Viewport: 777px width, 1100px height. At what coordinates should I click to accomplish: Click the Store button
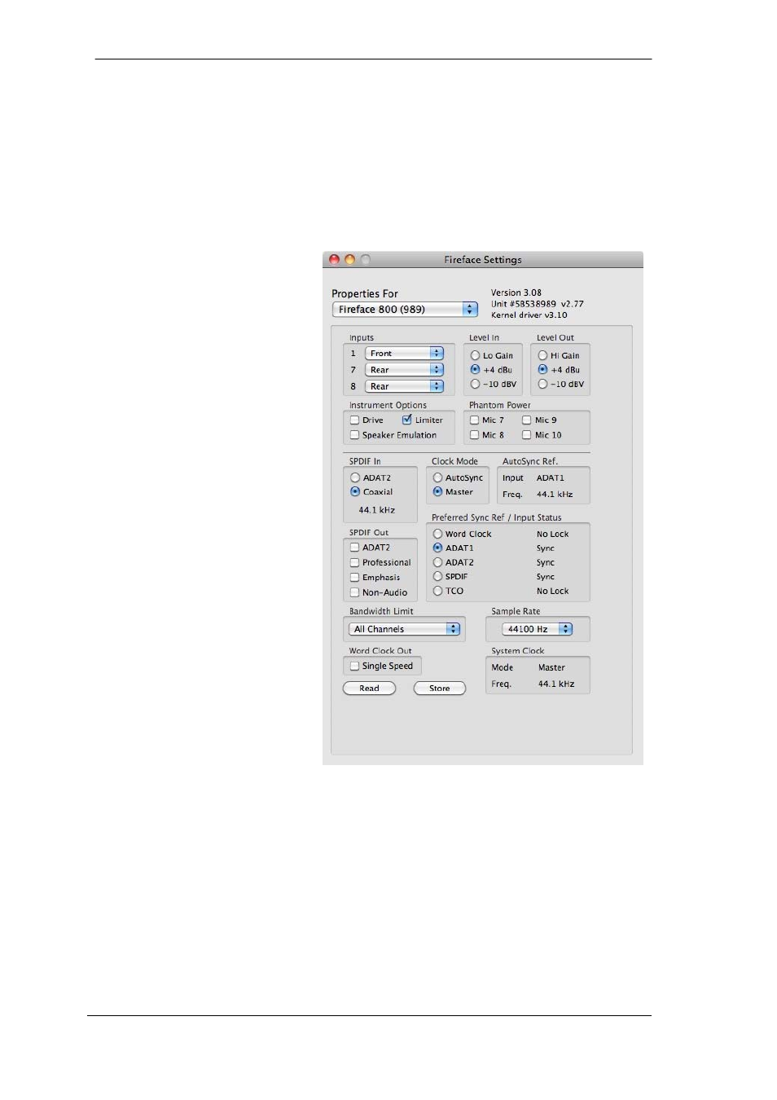click(x=439, y=689)
